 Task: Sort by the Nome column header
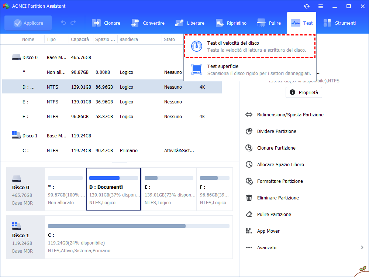tap(28, 40)
